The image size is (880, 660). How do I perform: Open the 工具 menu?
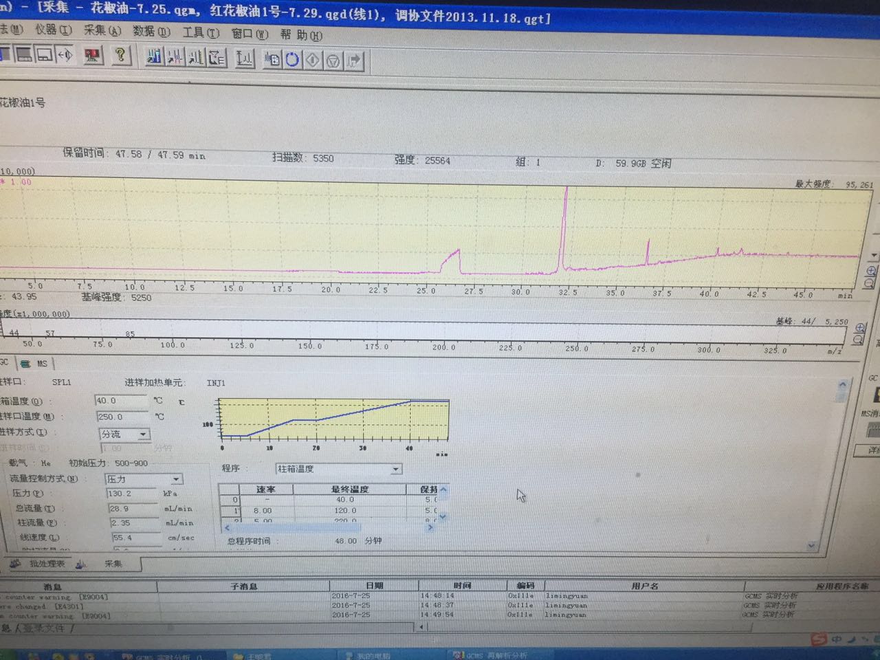point(201,32)
